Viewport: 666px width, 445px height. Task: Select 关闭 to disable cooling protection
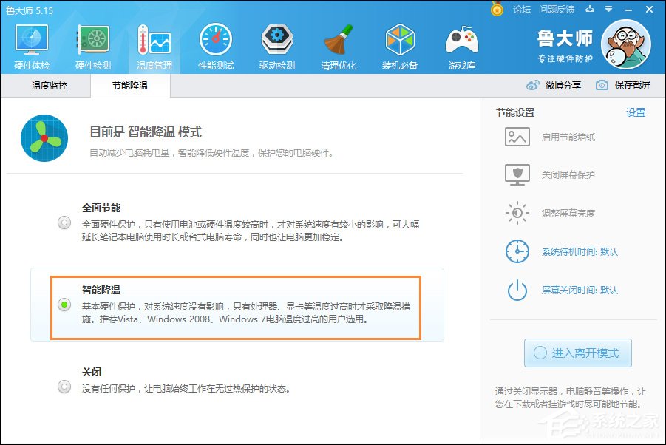coord(64,386)
